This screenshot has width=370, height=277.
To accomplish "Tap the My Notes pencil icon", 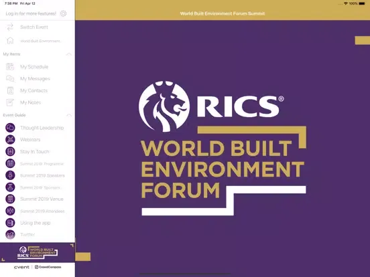I will (x=10, y=102).
